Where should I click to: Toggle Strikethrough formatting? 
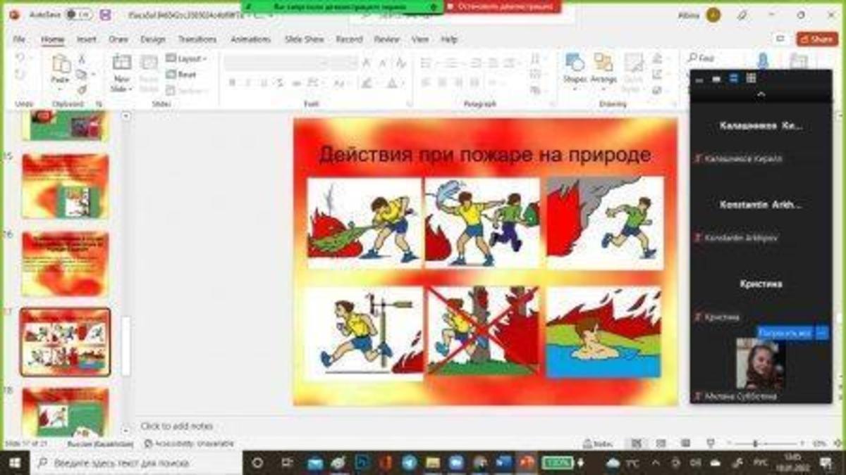click(280, 84)
